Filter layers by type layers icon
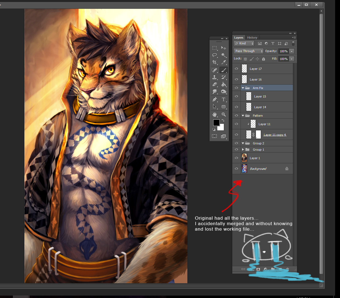This screenshot has height=298, width=340. (273, 43)
